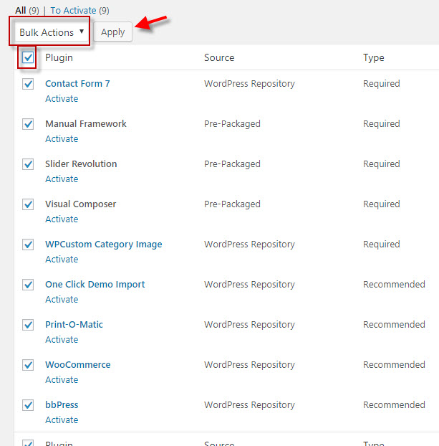Viewport: 439px width, 446px height.
Task: Open the One Click Demo Import link
Action: point(95,285)
